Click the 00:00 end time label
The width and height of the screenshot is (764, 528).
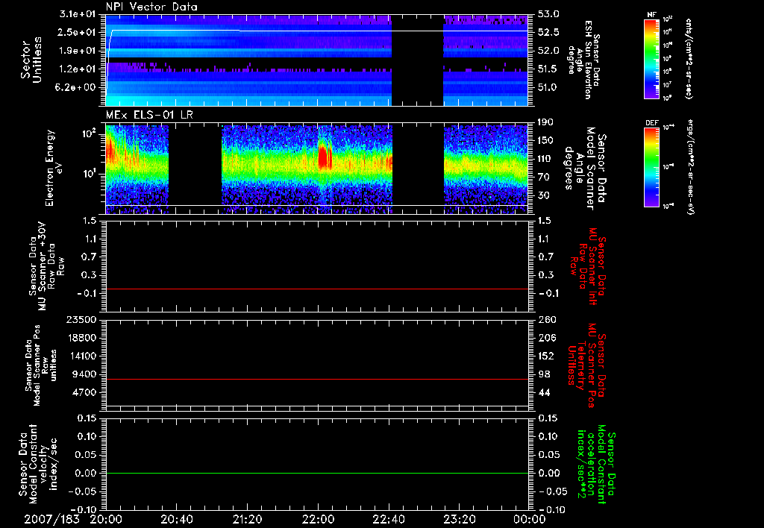coord(530,518)
